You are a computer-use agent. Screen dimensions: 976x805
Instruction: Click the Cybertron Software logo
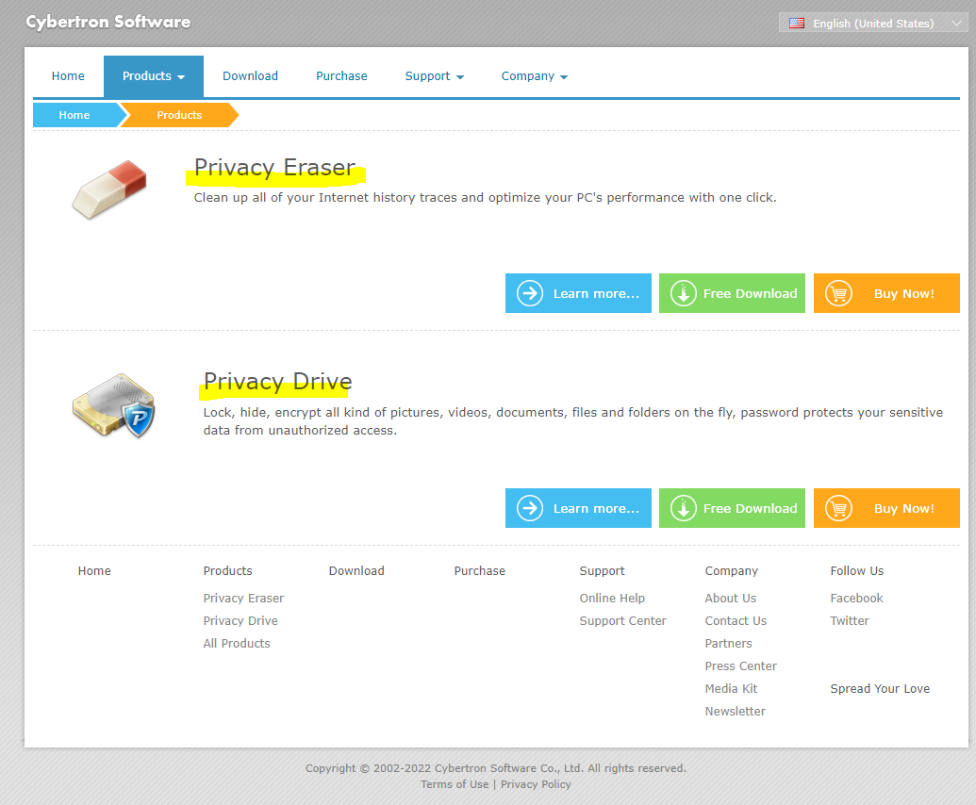click(x=108, y=23)
